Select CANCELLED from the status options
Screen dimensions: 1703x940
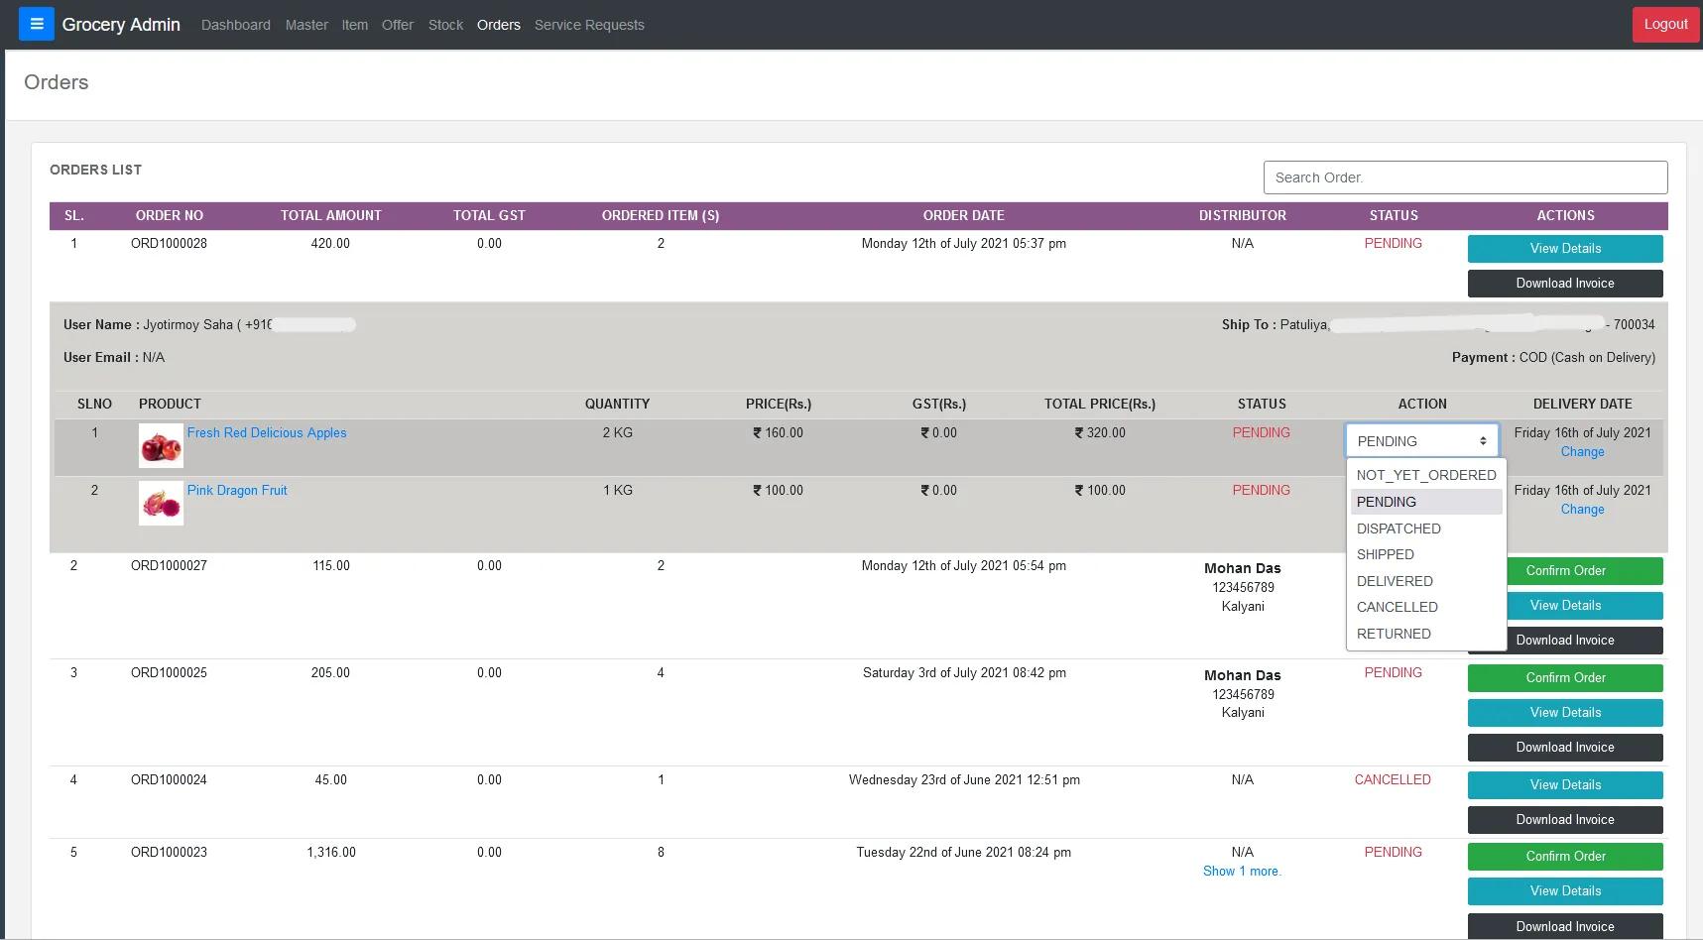click(x=1397, y=607)
